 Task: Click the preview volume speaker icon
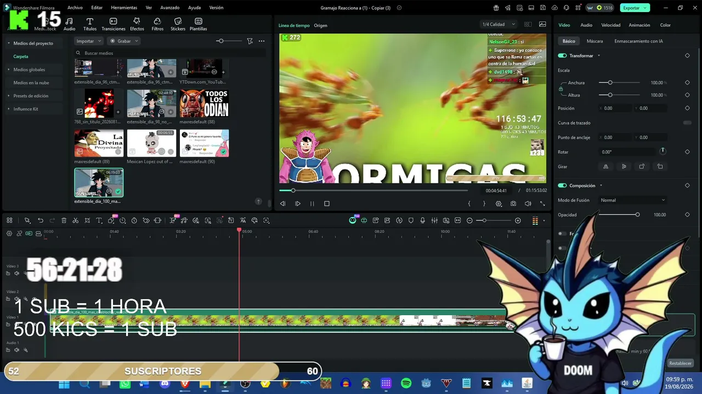click(x=528, y=204)
